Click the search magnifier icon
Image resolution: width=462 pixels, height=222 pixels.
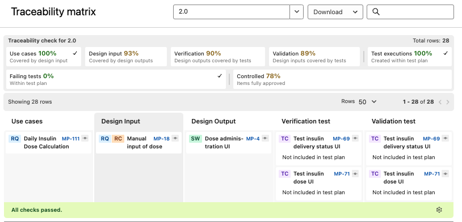coord(376,12)
